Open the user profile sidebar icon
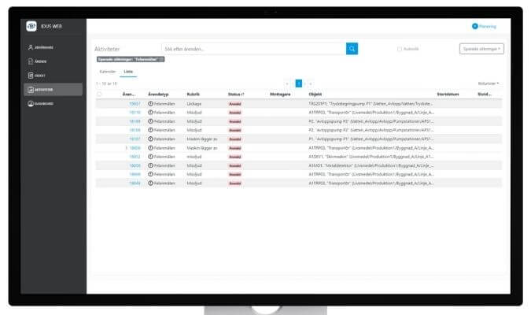This screenshot has width=531, height=315. click(31, 47)
